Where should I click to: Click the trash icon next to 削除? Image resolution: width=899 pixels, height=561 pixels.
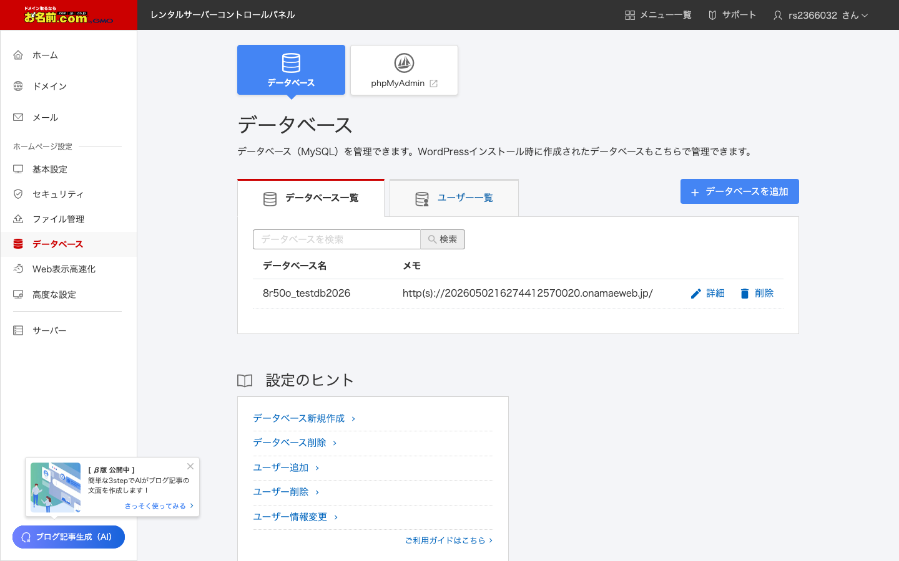[x=744, y=294]
